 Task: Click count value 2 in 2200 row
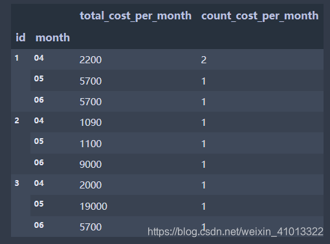pyautogui.click(x=204, y=60)
